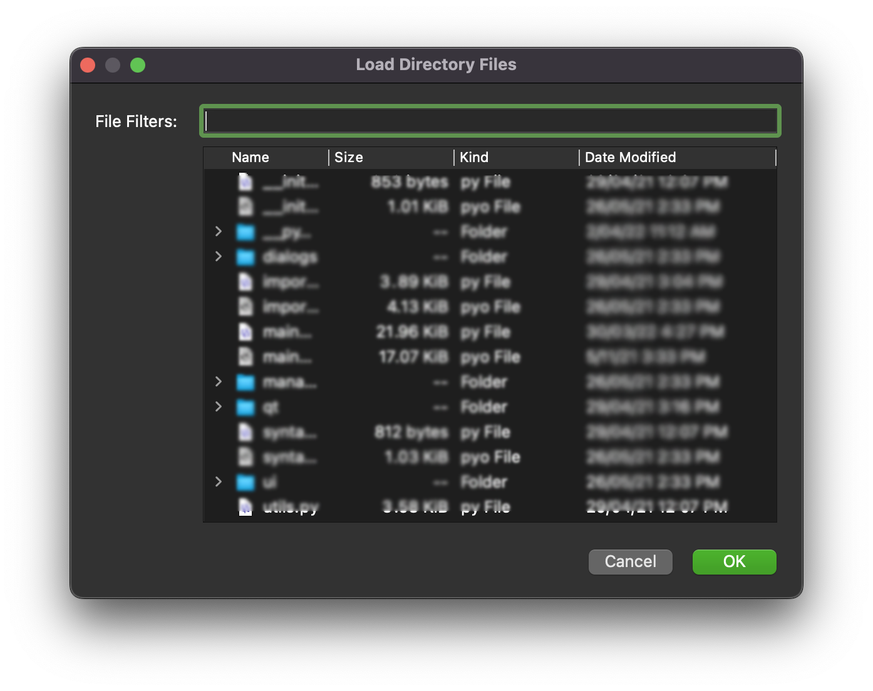This screenshot has width=873, height=691.
Task: Expand the qt folder chevron
Action: [219, 407]
